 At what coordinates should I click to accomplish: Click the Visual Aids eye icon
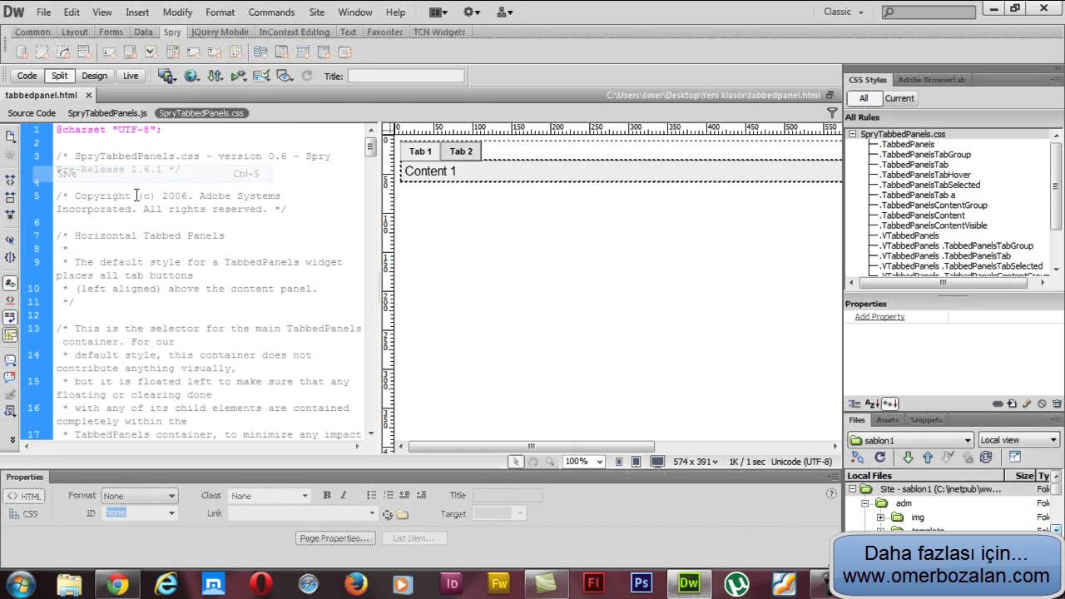(x=285, y=76)
